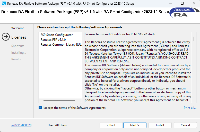Viewport: 200px width, 132px height.
Task: Click the Renesas RA logo
Action: coord(184,13)
